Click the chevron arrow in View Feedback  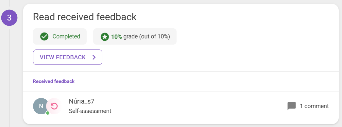[94, 57]
